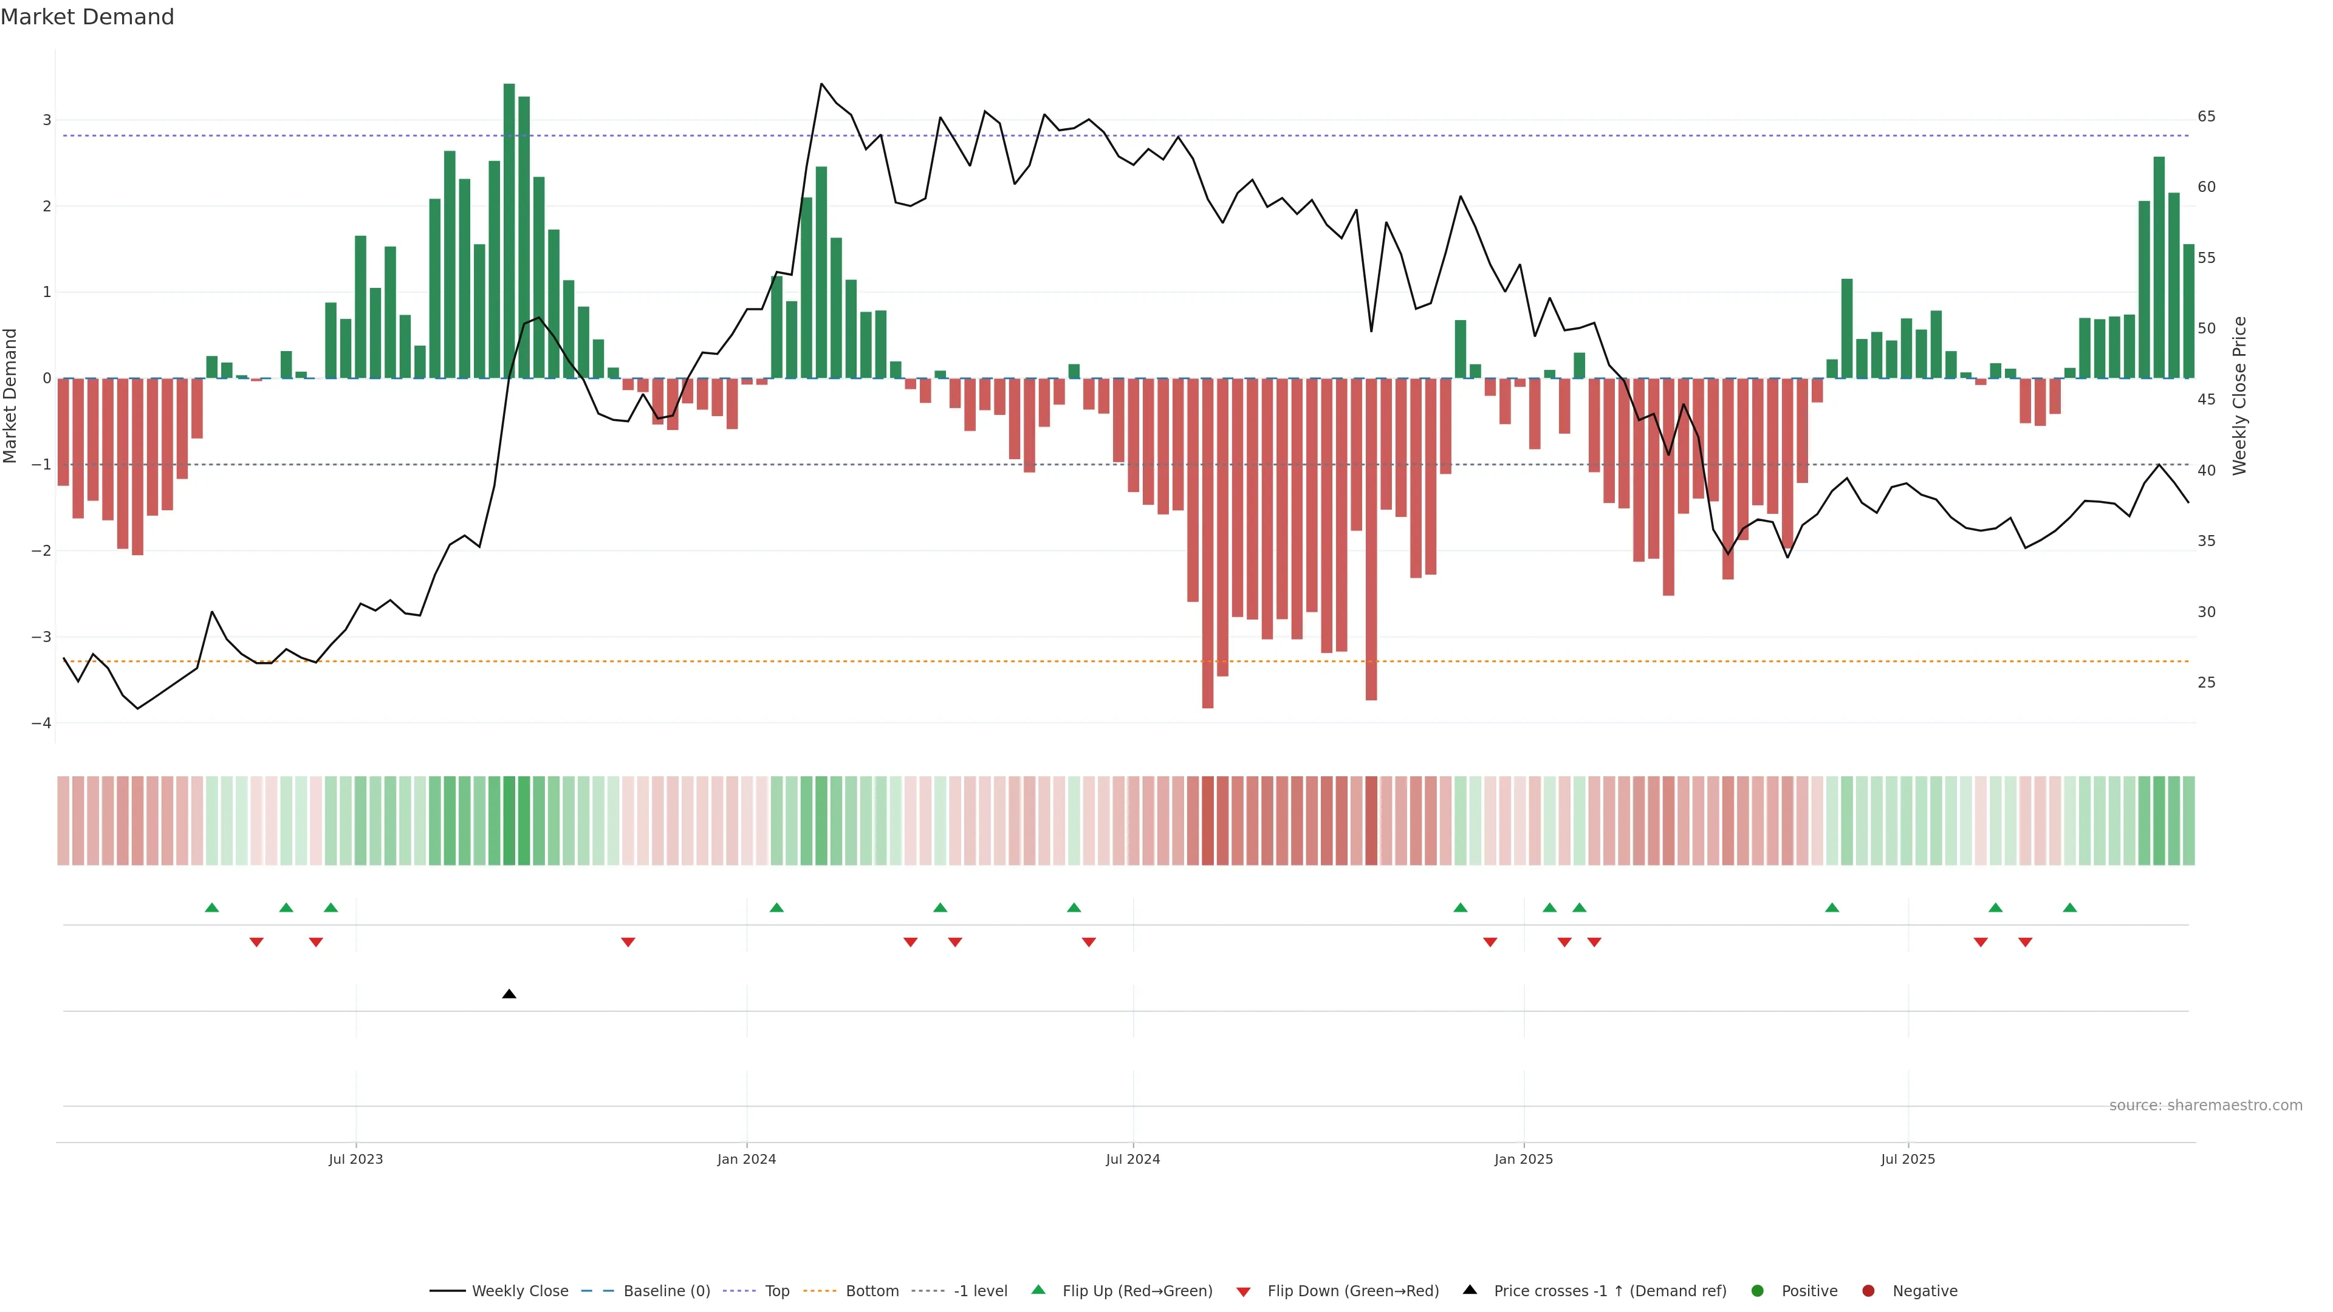This screenshot has width=2333, height=1312.
Task: Click the last green flip-up marker
Action: (x=2069, y=908)
